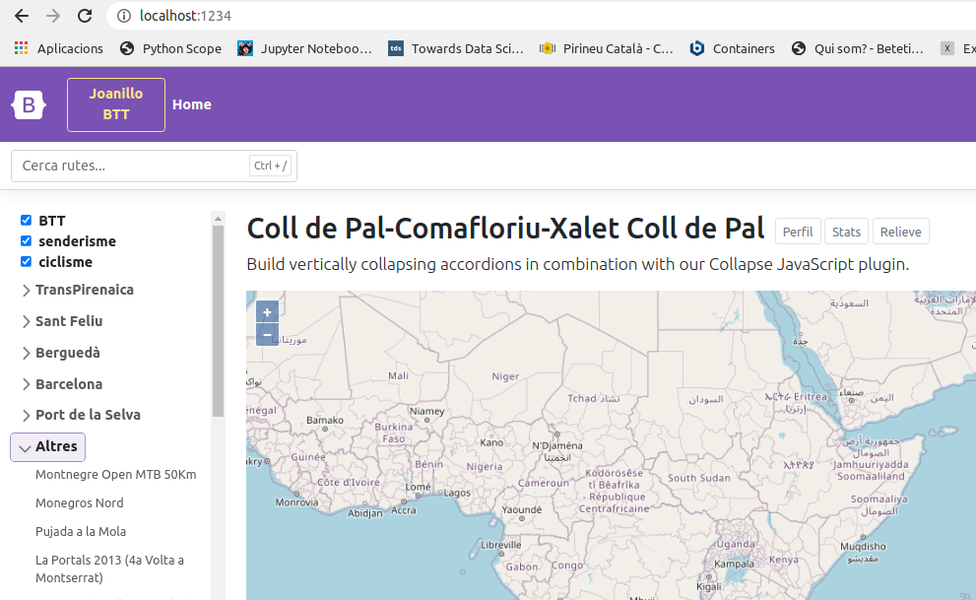976x600 pixels.
Task: Switch to the Stats view
Action: [x=846, y=233]
